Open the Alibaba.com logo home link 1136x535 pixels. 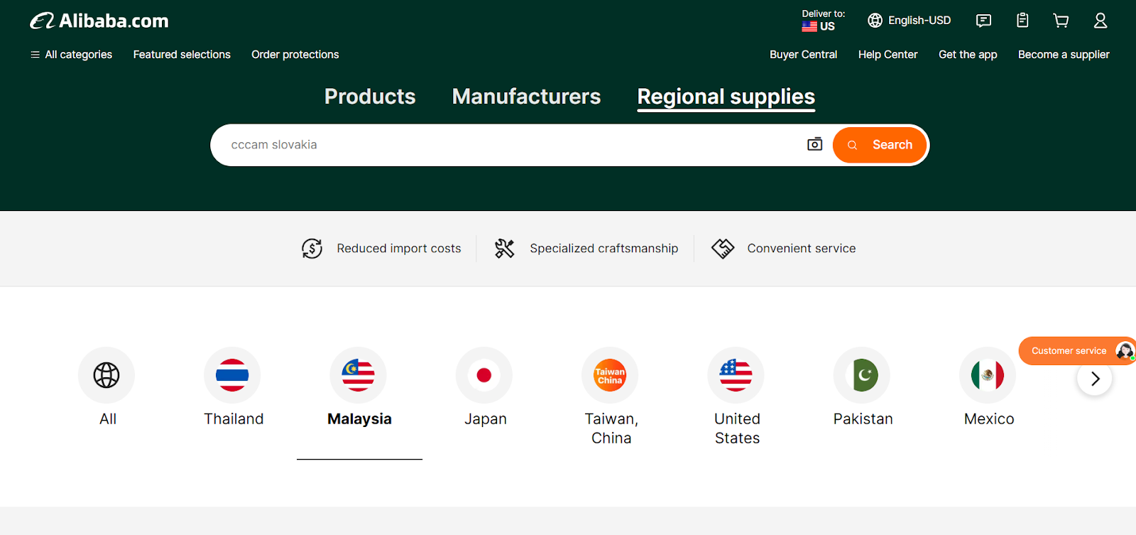(99, 21)
